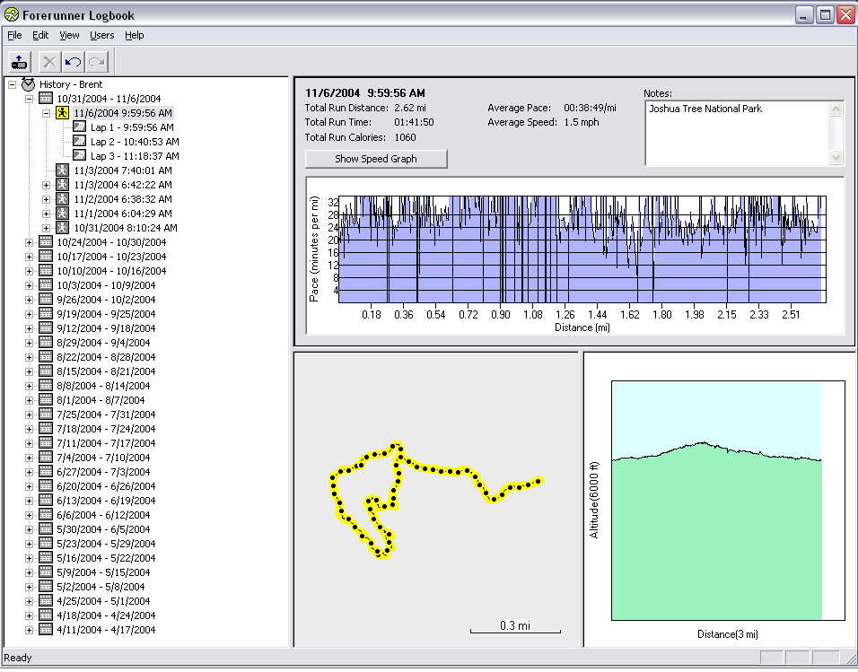The image size is (858, 672).
Task: Select the 5/23/2004 - 5/29/2004 week
Action: pyautogui.click(x=106, y=544)
